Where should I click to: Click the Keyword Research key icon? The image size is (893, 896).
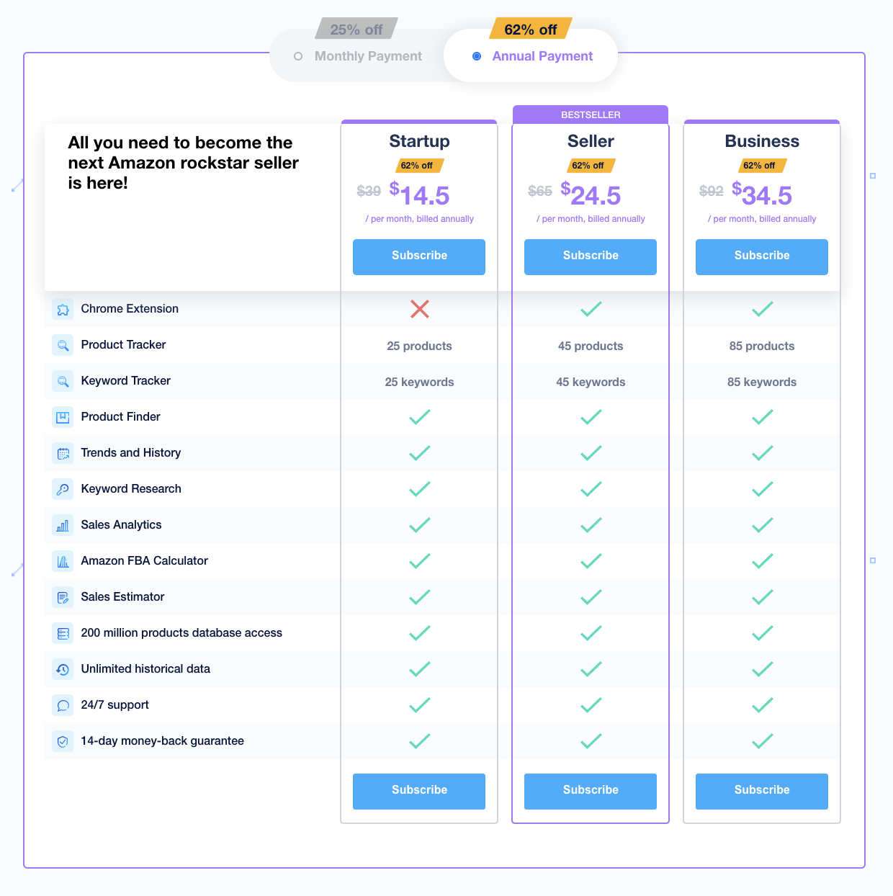click(x=63, y=489)
